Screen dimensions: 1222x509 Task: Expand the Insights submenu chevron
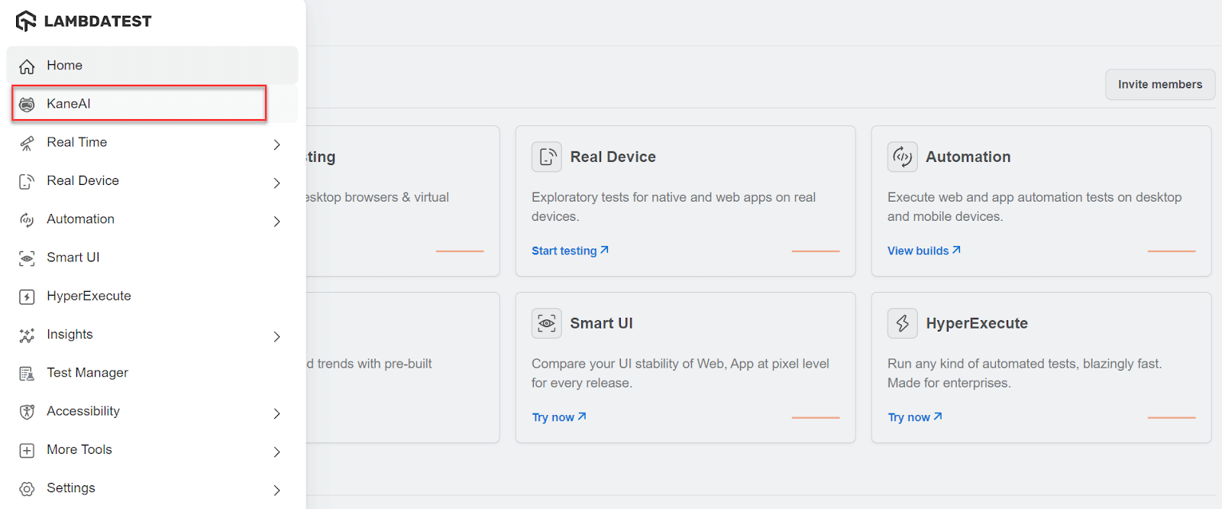(277, 336)
